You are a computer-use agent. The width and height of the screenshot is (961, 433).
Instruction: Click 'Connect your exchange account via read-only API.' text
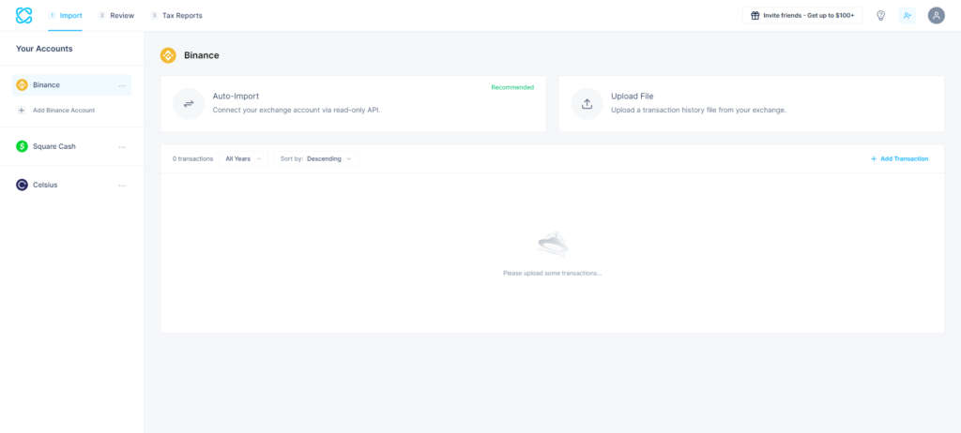click(297, 111)
